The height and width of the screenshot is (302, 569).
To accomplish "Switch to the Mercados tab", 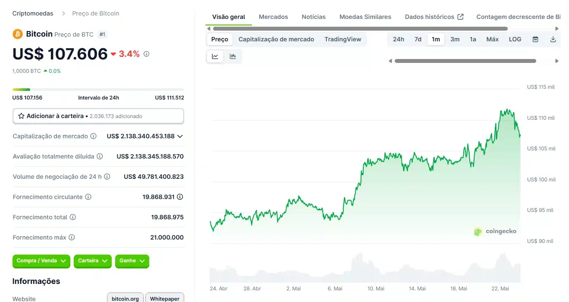I will (x=273, y=16).
